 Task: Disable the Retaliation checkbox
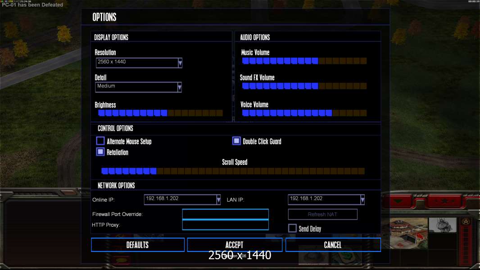tap(100, 152)
